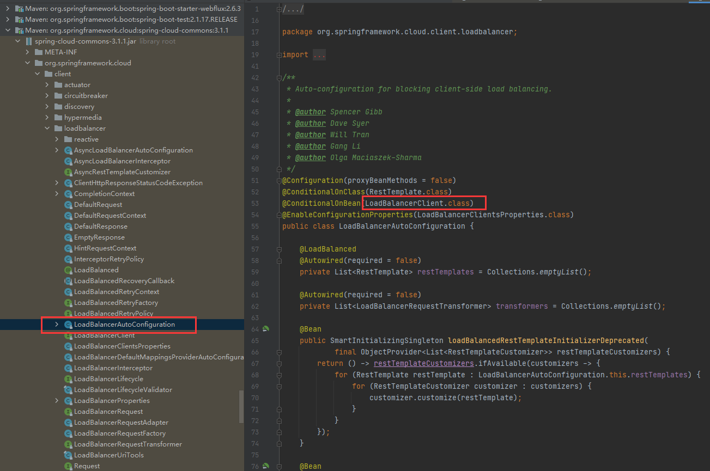Click the loadBalancedRestTemplateInitializerDeprecated method name
This screenshot has height=471, width=710.
[546, 340]
